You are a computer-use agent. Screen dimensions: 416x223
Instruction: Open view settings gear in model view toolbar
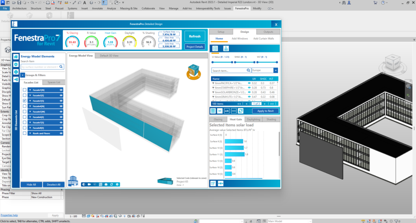click(117, 184)
